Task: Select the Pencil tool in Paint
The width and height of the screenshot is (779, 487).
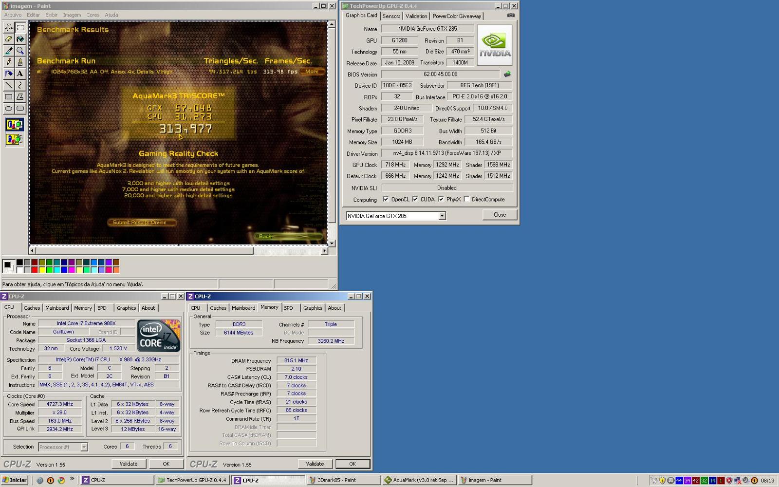Action: (9, 62)
